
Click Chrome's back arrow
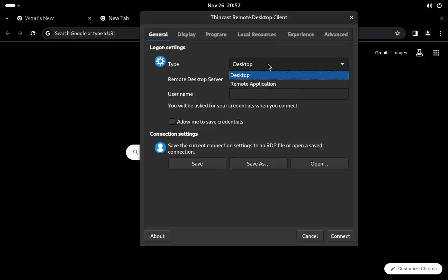[x=8, y=33]
